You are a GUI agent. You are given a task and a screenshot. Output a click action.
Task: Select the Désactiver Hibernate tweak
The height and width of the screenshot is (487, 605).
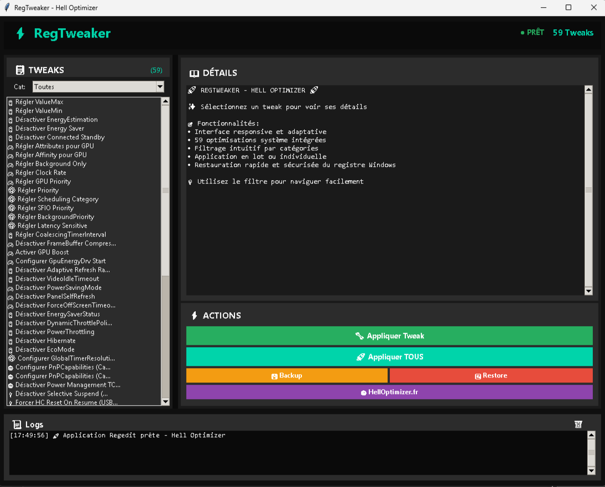point(44,341)
